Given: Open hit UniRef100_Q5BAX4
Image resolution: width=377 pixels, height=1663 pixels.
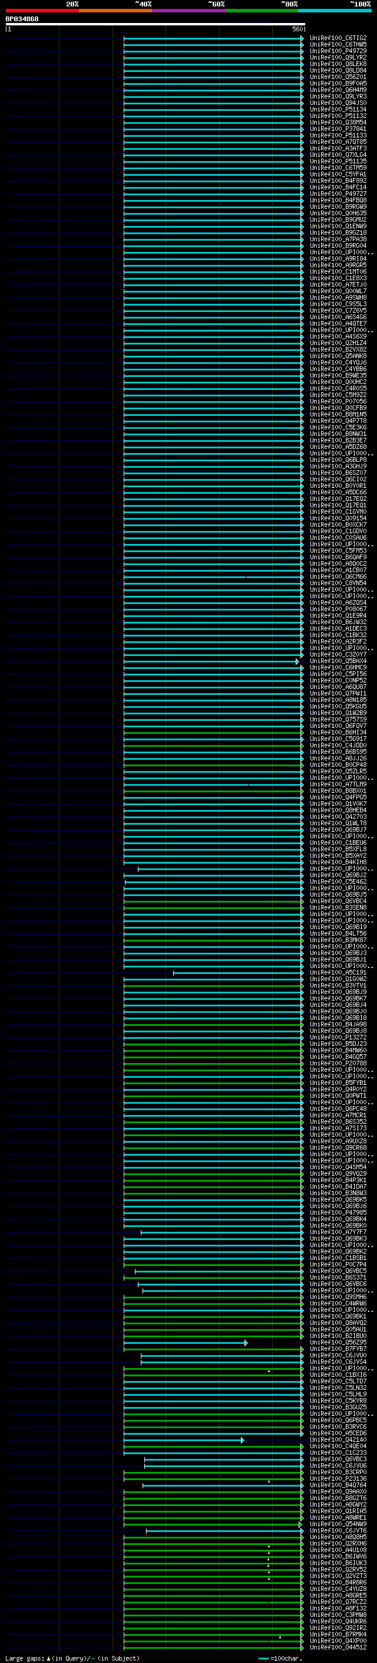Looking at the screenshot, I should (338, 661).
